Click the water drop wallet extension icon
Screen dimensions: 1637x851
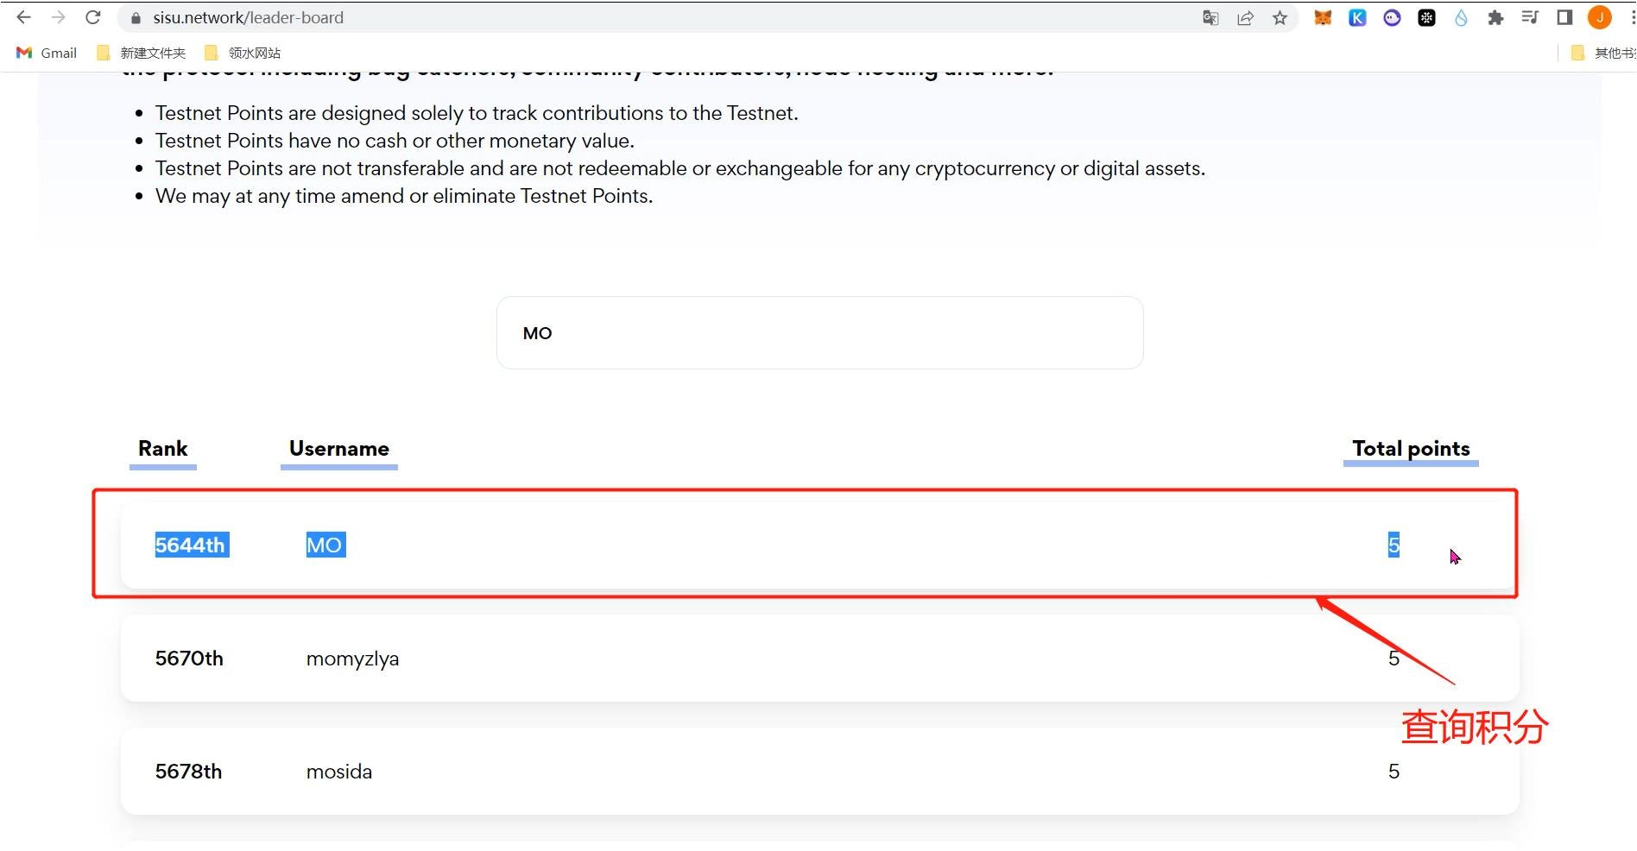click(x=1461, y=17)
